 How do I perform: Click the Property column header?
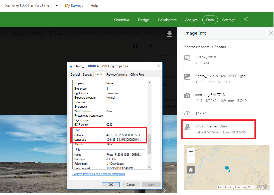click(x=89, y=83)
